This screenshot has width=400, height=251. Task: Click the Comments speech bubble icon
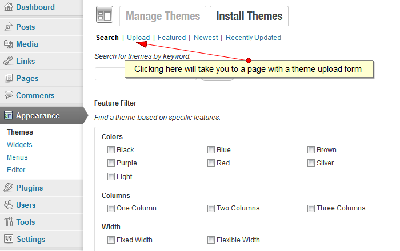(8, 95)
